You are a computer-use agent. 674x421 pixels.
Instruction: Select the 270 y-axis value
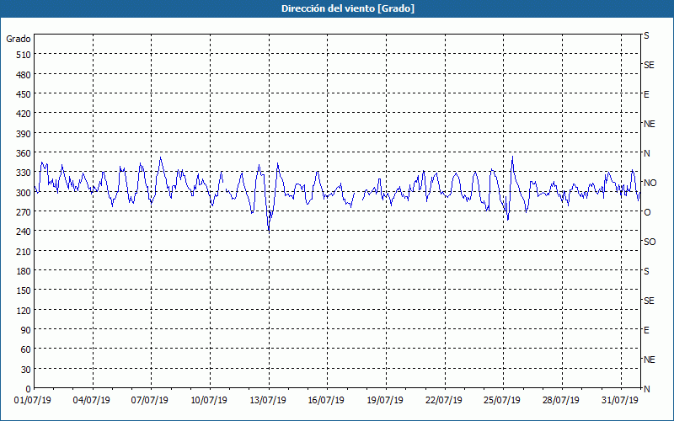point(24,212)
